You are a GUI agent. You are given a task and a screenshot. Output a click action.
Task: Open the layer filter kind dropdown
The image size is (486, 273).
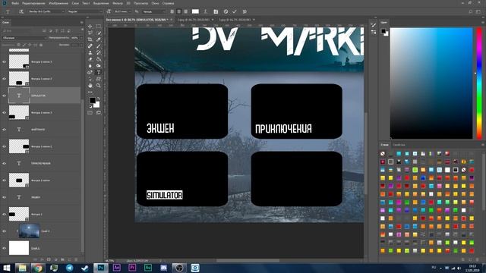click(21, 31)
